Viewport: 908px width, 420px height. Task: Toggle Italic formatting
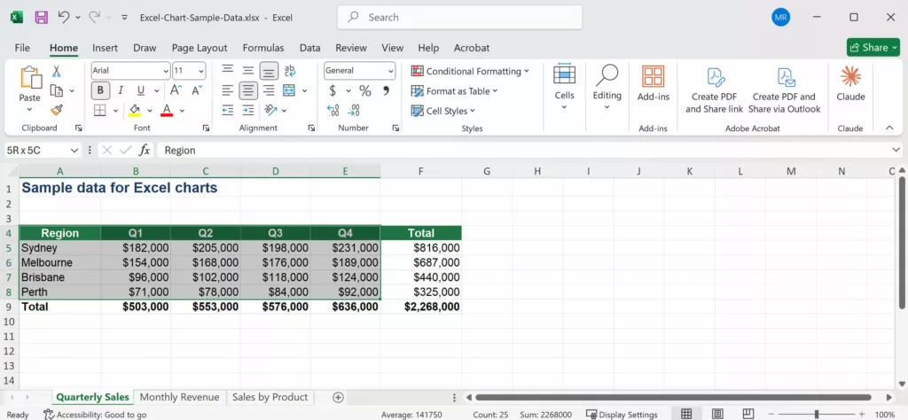[121, 90]
